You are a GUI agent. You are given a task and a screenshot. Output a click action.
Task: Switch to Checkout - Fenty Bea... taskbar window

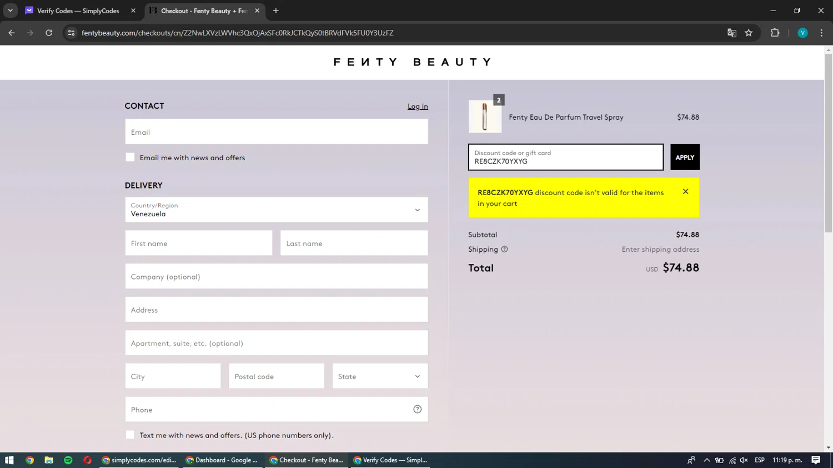tap(307, 460)
